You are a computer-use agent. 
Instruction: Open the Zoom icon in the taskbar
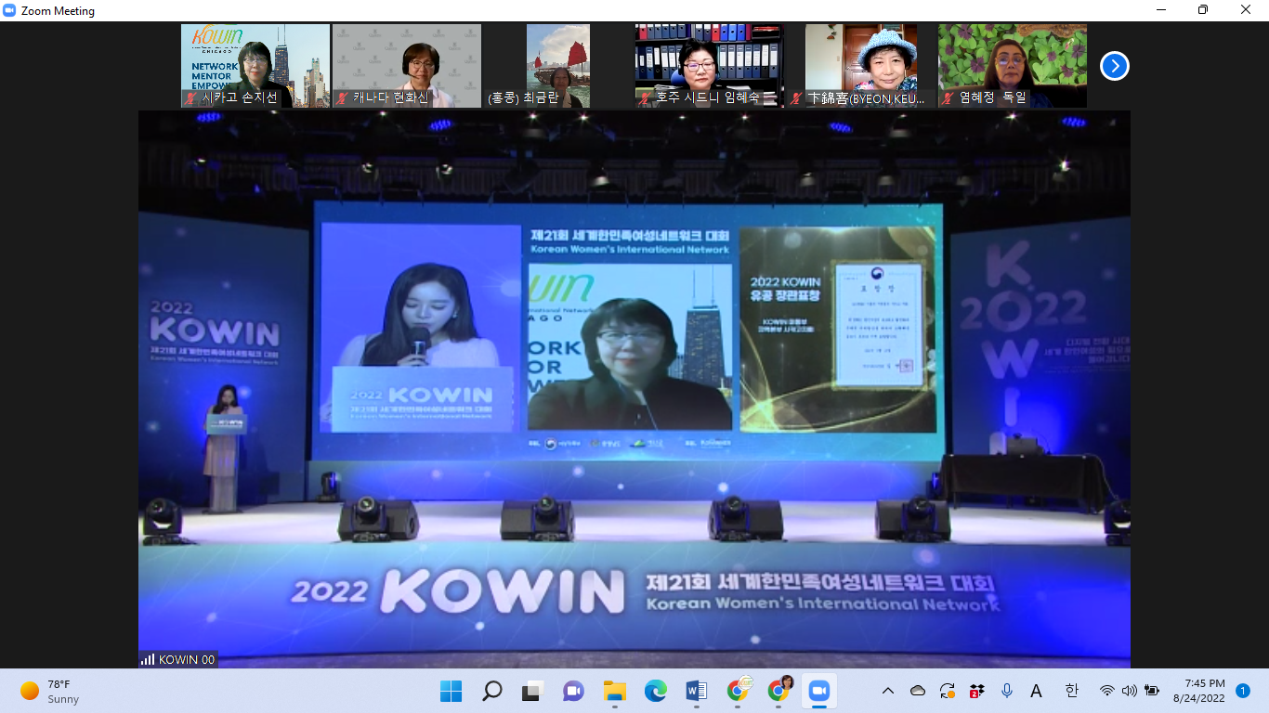tap(818, 691)
